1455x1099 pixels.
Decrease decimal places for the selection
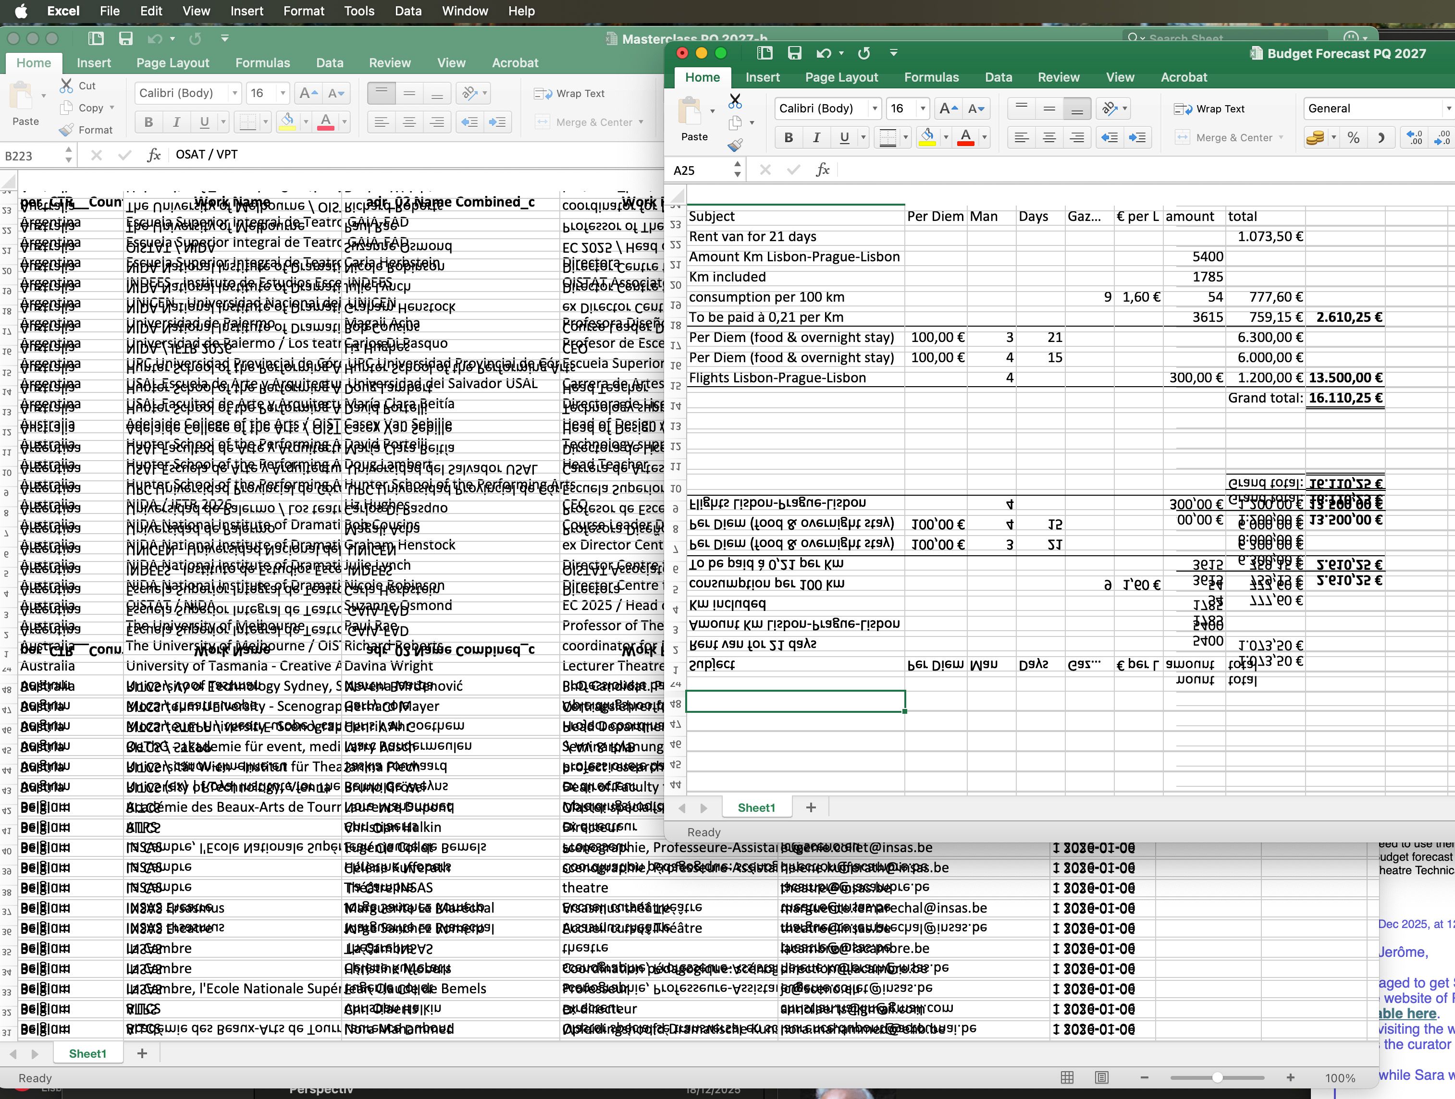coord(1442,138)
